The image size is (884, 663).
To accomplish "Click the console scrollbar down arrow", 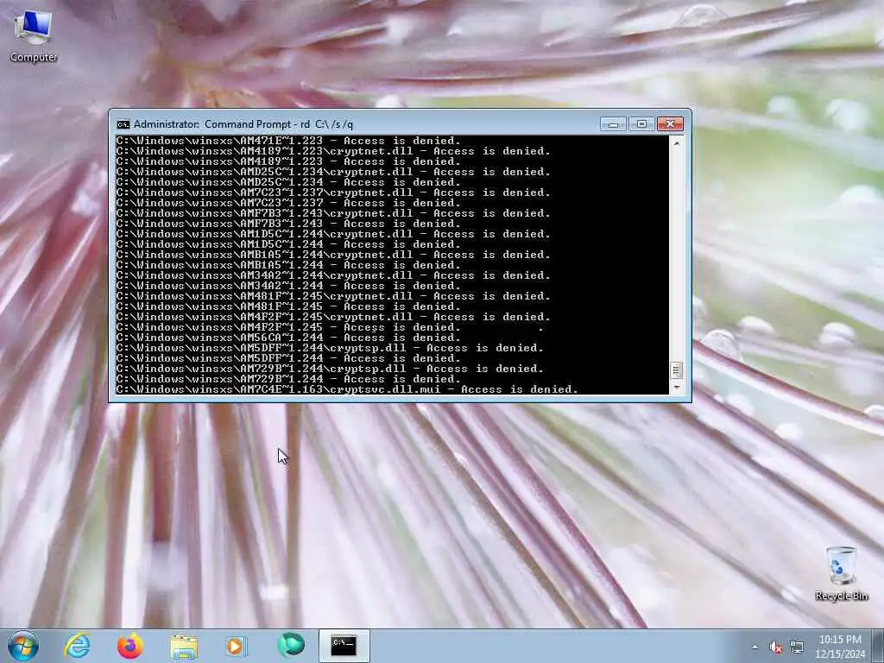I will coord(677,388).
